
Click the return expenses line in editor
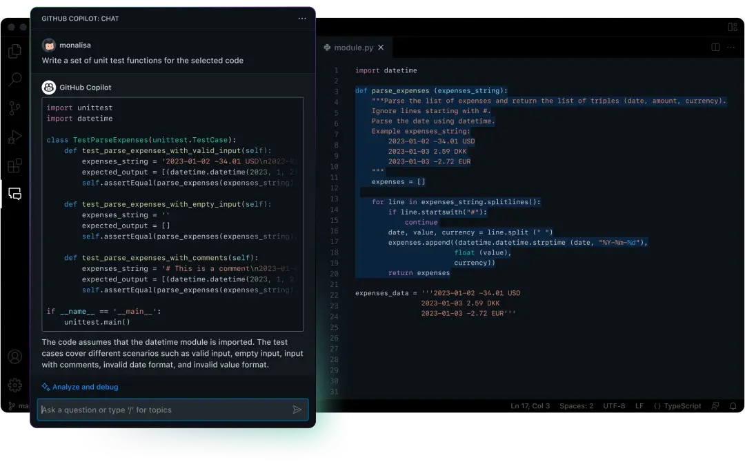(x=419, y=273)
